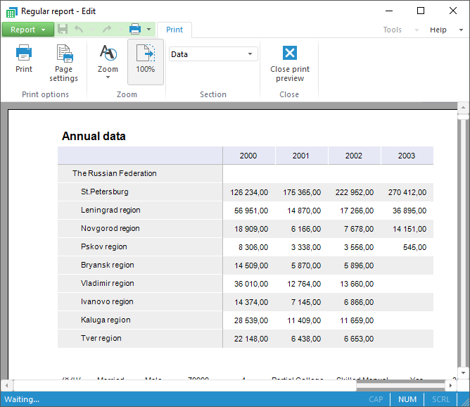Toggle the 100% zoom button

(x=145, y=61)
